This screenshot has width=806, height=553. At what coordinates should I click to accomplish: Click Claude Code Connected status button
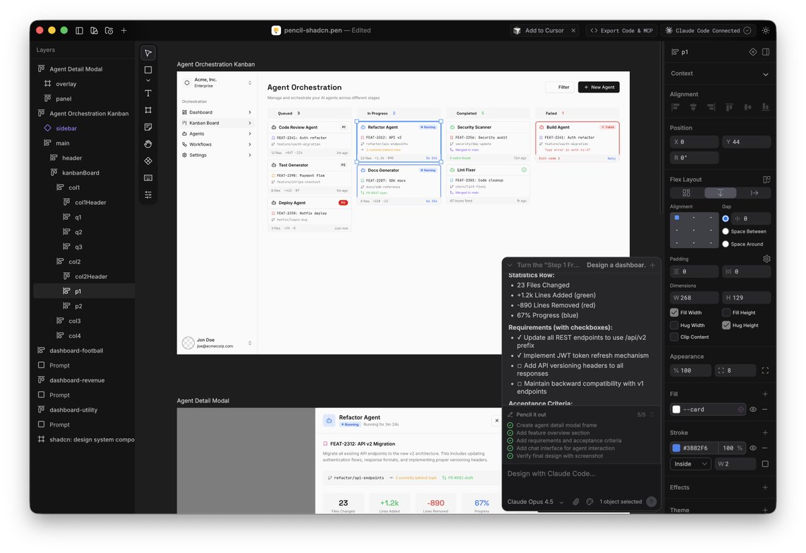pyautogui.click(x=709, y=30)
